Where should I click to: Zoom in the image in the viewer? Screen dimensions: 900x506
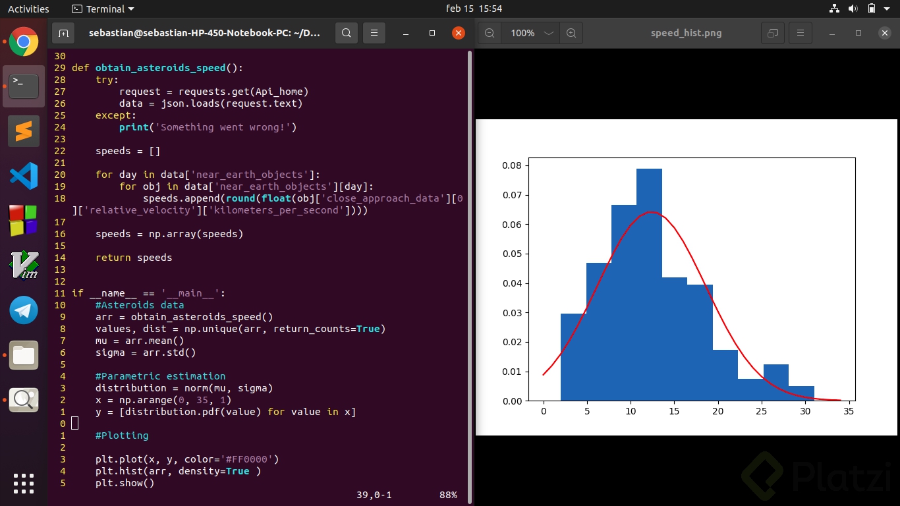coord(571,33)
